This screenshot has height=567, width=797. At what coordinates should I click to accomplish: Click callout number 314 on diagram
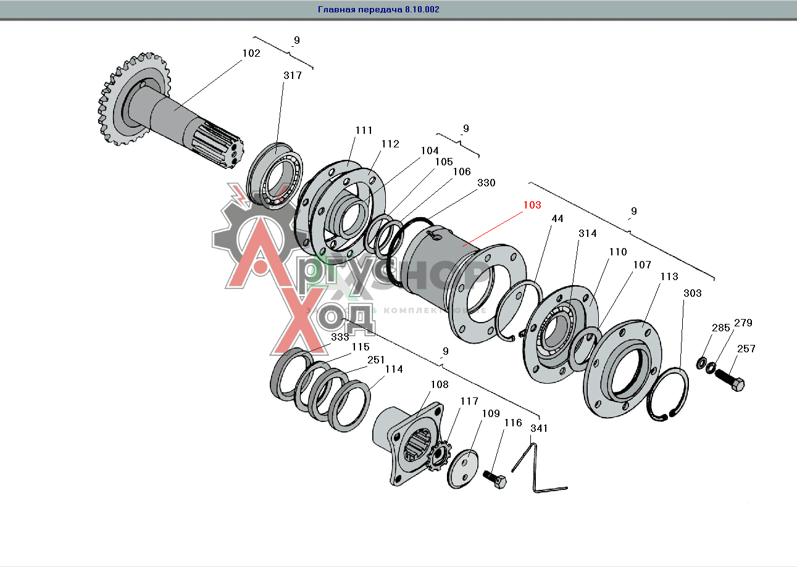[587, 234]
